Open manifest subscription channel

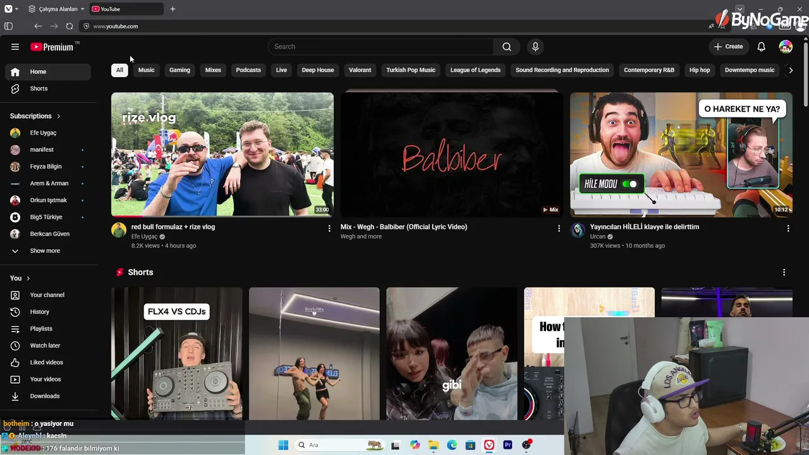[48, 150]
